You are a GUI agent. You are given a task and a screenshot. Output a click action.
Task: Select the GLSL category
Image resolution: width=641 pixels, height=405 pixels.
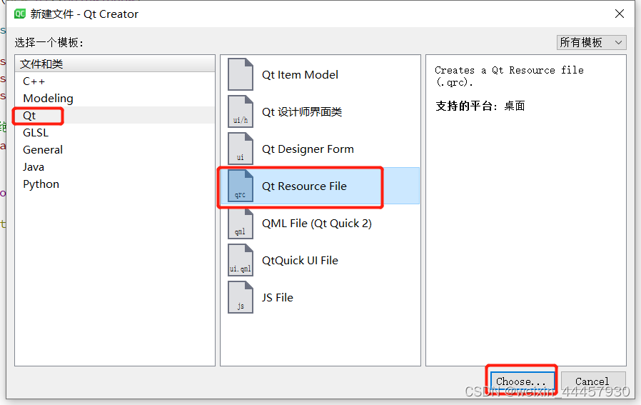point(114,133)
